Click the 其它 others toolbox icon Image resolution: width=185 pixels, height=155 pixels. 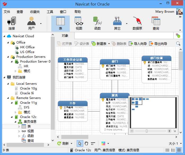[x=117, y=24]
